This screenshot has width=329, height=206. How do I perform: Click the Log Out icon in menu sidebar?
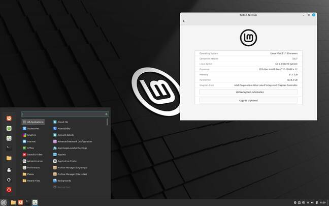pos(9,180)
